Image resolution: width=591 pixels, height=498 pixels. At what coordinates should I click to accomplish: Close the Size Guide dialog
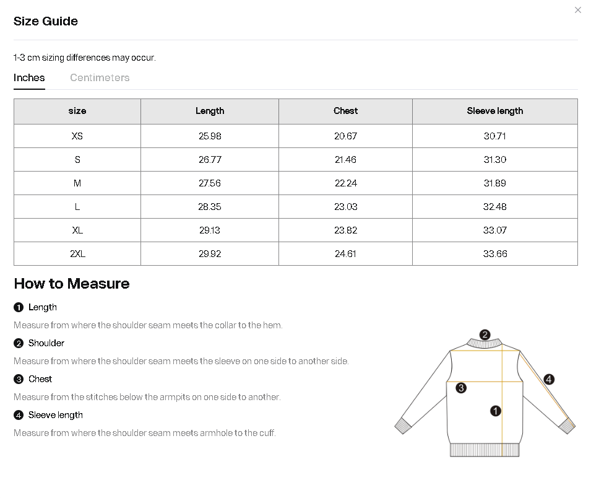(578, 10)
